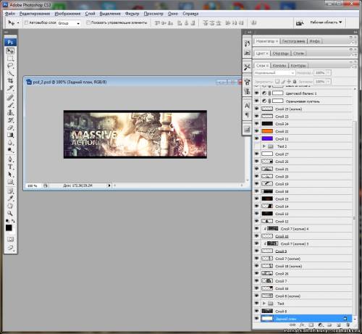
Task: Select the Move tool in toolbox
Action: click(x=10, y=51)
